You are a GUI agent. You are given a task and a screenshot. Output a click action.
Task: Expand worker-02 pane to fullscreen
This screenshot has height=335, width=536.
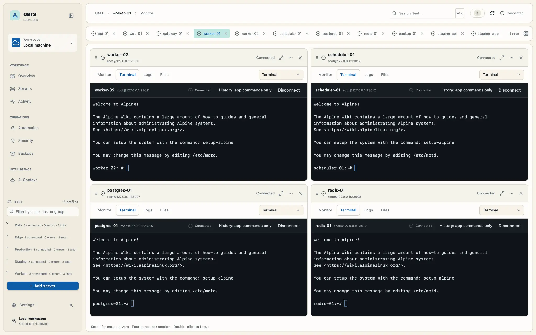(281, 58)
